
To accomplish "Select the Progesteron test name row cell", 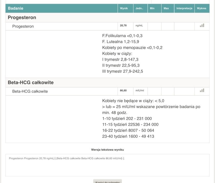I will 23,26.
